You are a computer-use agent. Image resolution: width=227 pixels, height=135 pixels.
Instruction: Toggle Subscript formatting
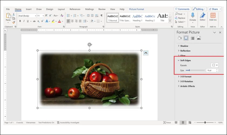pos(38,21)
